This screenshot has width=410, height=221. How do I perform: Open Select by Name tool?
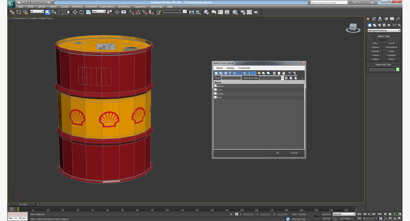(54, 12)
